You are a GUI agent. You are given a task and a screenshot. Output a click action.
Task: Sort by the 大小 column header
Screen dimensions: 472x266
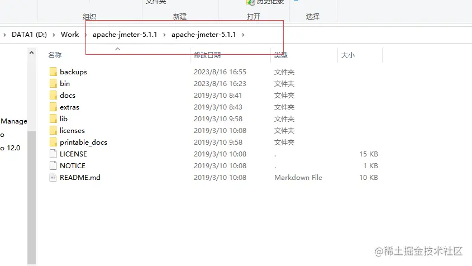pyautogui.click(x=347, y=55)
